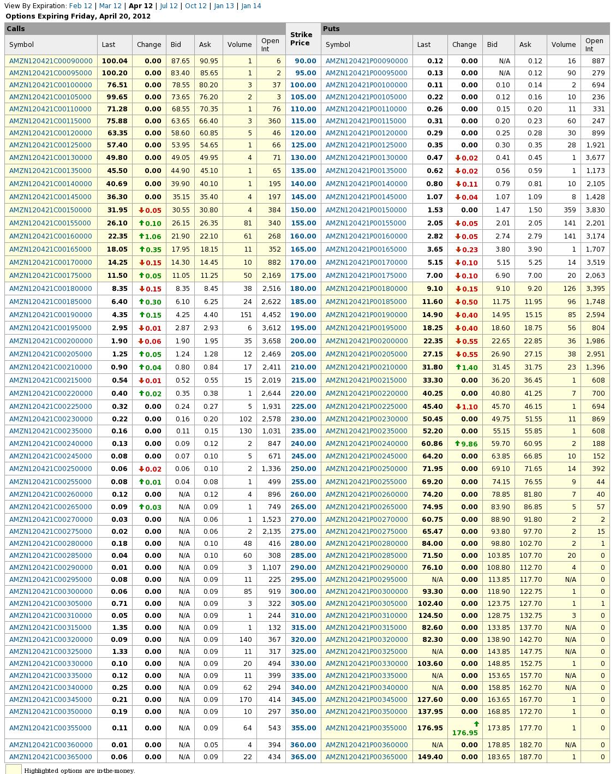Click the red arrow in the 200.00 call change cell

click(x=141, y=341)
